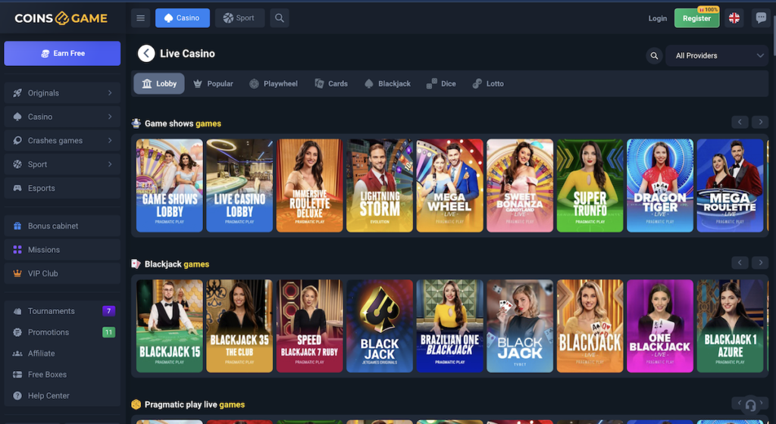Open the chat bubble icon

(761, 18)
